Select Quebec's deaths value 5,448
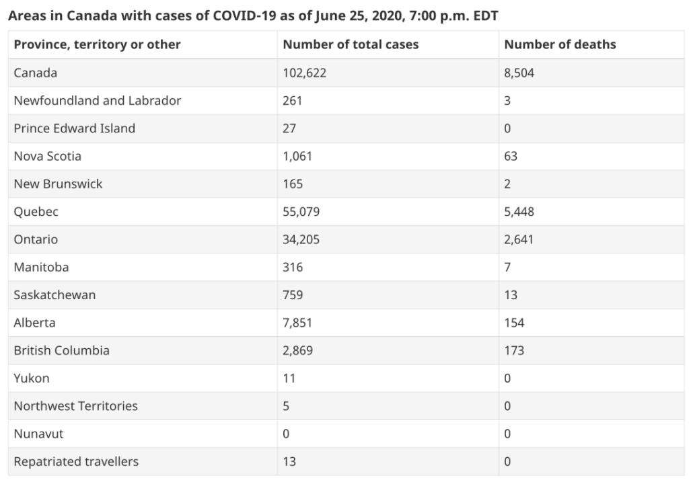Viewport: 689px width, 480px height. click(x=519, y=212)
